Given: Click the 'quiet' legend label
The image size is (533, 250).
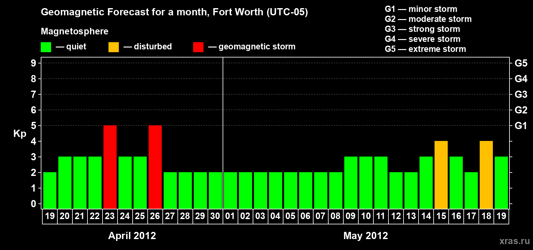Looking at the screenshot, I should coord(76,47).
